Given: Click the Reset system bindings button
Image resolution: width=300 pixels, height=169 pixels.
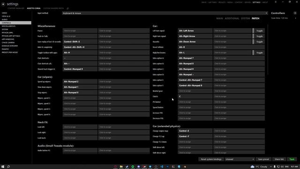Looking at the screenshot, I should pos(211,159).
